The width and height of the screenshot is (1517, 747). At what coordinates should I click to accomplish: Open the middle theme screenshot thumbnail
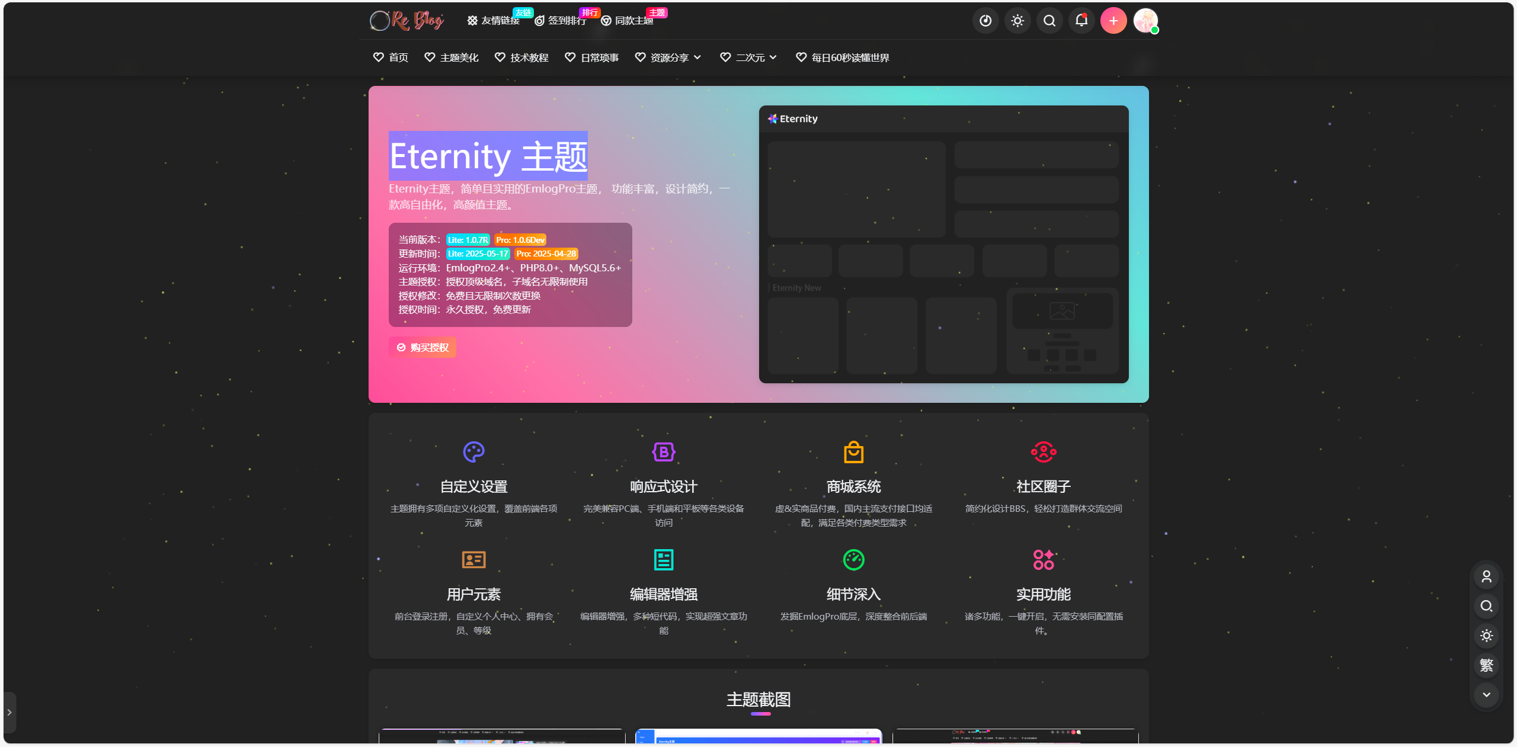click(x=758, y=736)
